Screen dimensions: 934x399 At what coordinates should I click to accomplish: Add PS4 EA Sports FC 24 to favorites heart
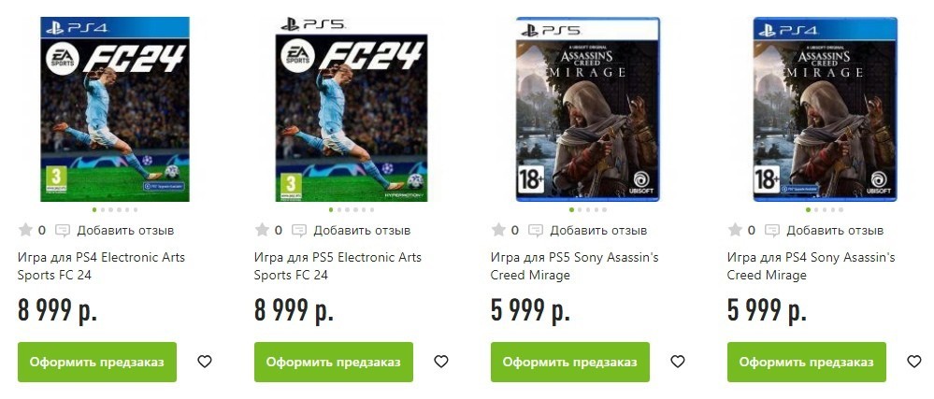pyautogui.click(x=205, y=362)
